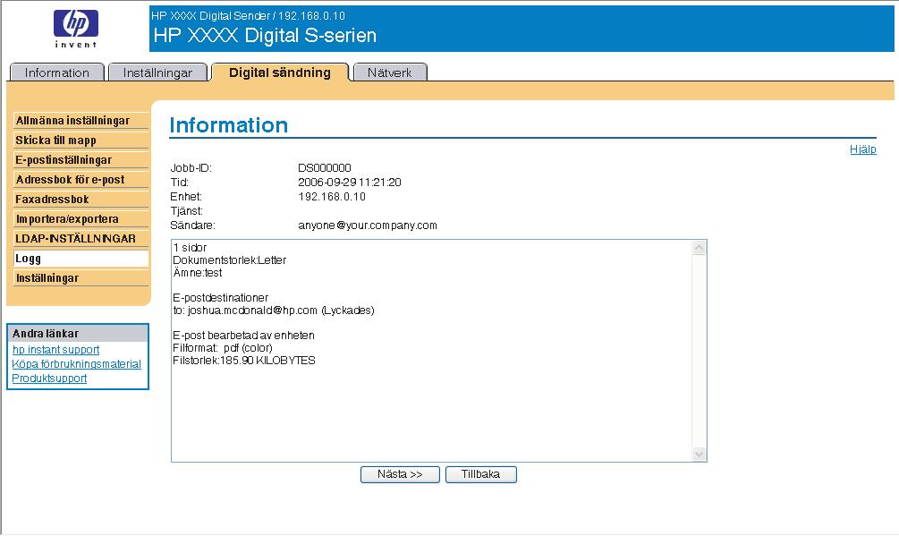The width and height of the screenshot is (899, 536).
Task: Open E-postinställningar page
Action: coord(81,160)
